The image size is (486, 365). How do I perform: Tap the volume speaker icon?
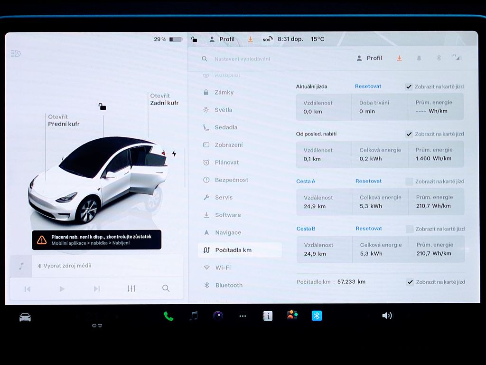point(387,316)
